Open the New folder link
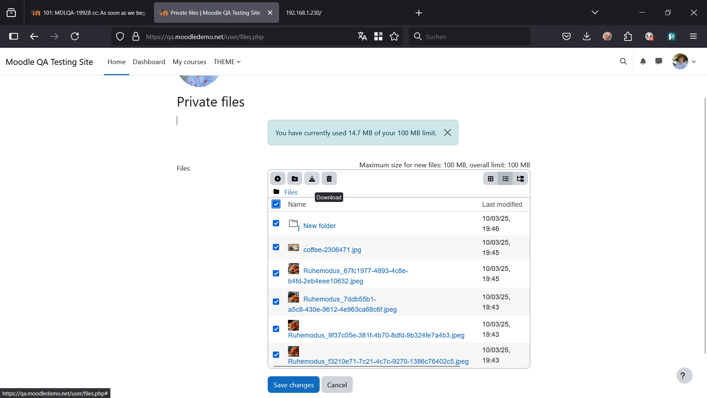This screenshot has height=398, width=707. [319, 226]
